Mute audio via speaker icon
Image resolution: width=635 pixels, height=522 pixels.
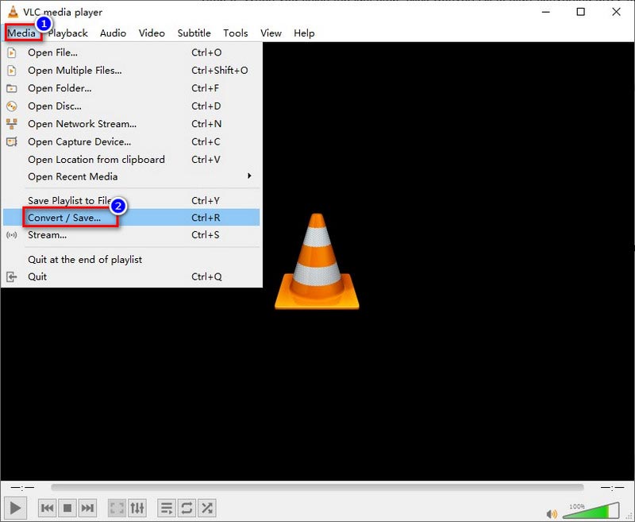(x=552, y=512)
